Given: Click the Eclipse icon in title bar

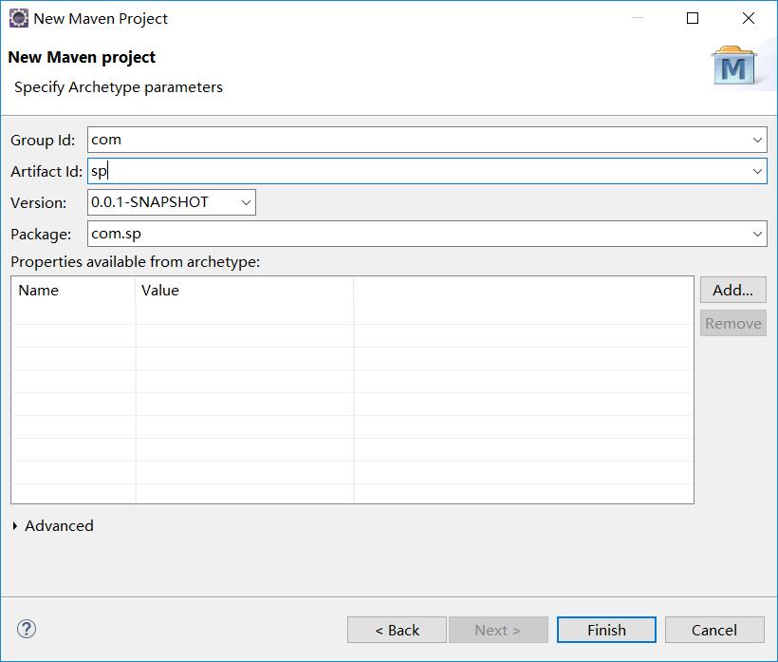Looking at the screenshot, I should tap(19, 18).
